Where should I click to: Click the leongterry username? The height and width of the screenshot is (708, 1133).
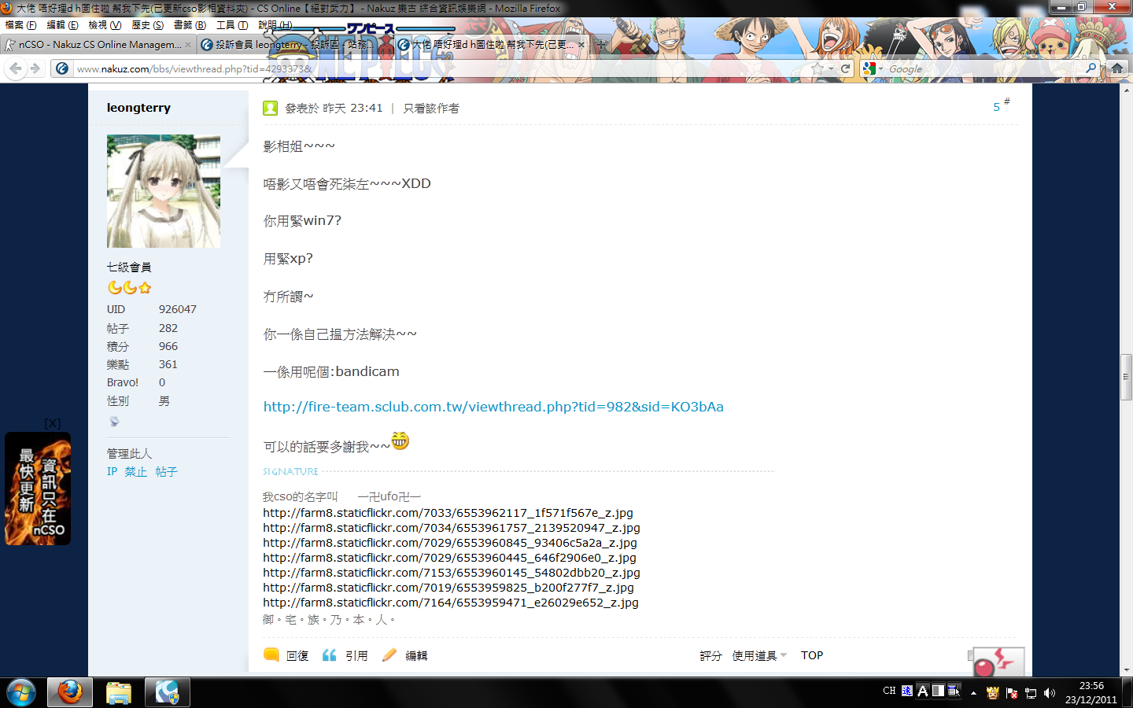click(x=138, y=108)
